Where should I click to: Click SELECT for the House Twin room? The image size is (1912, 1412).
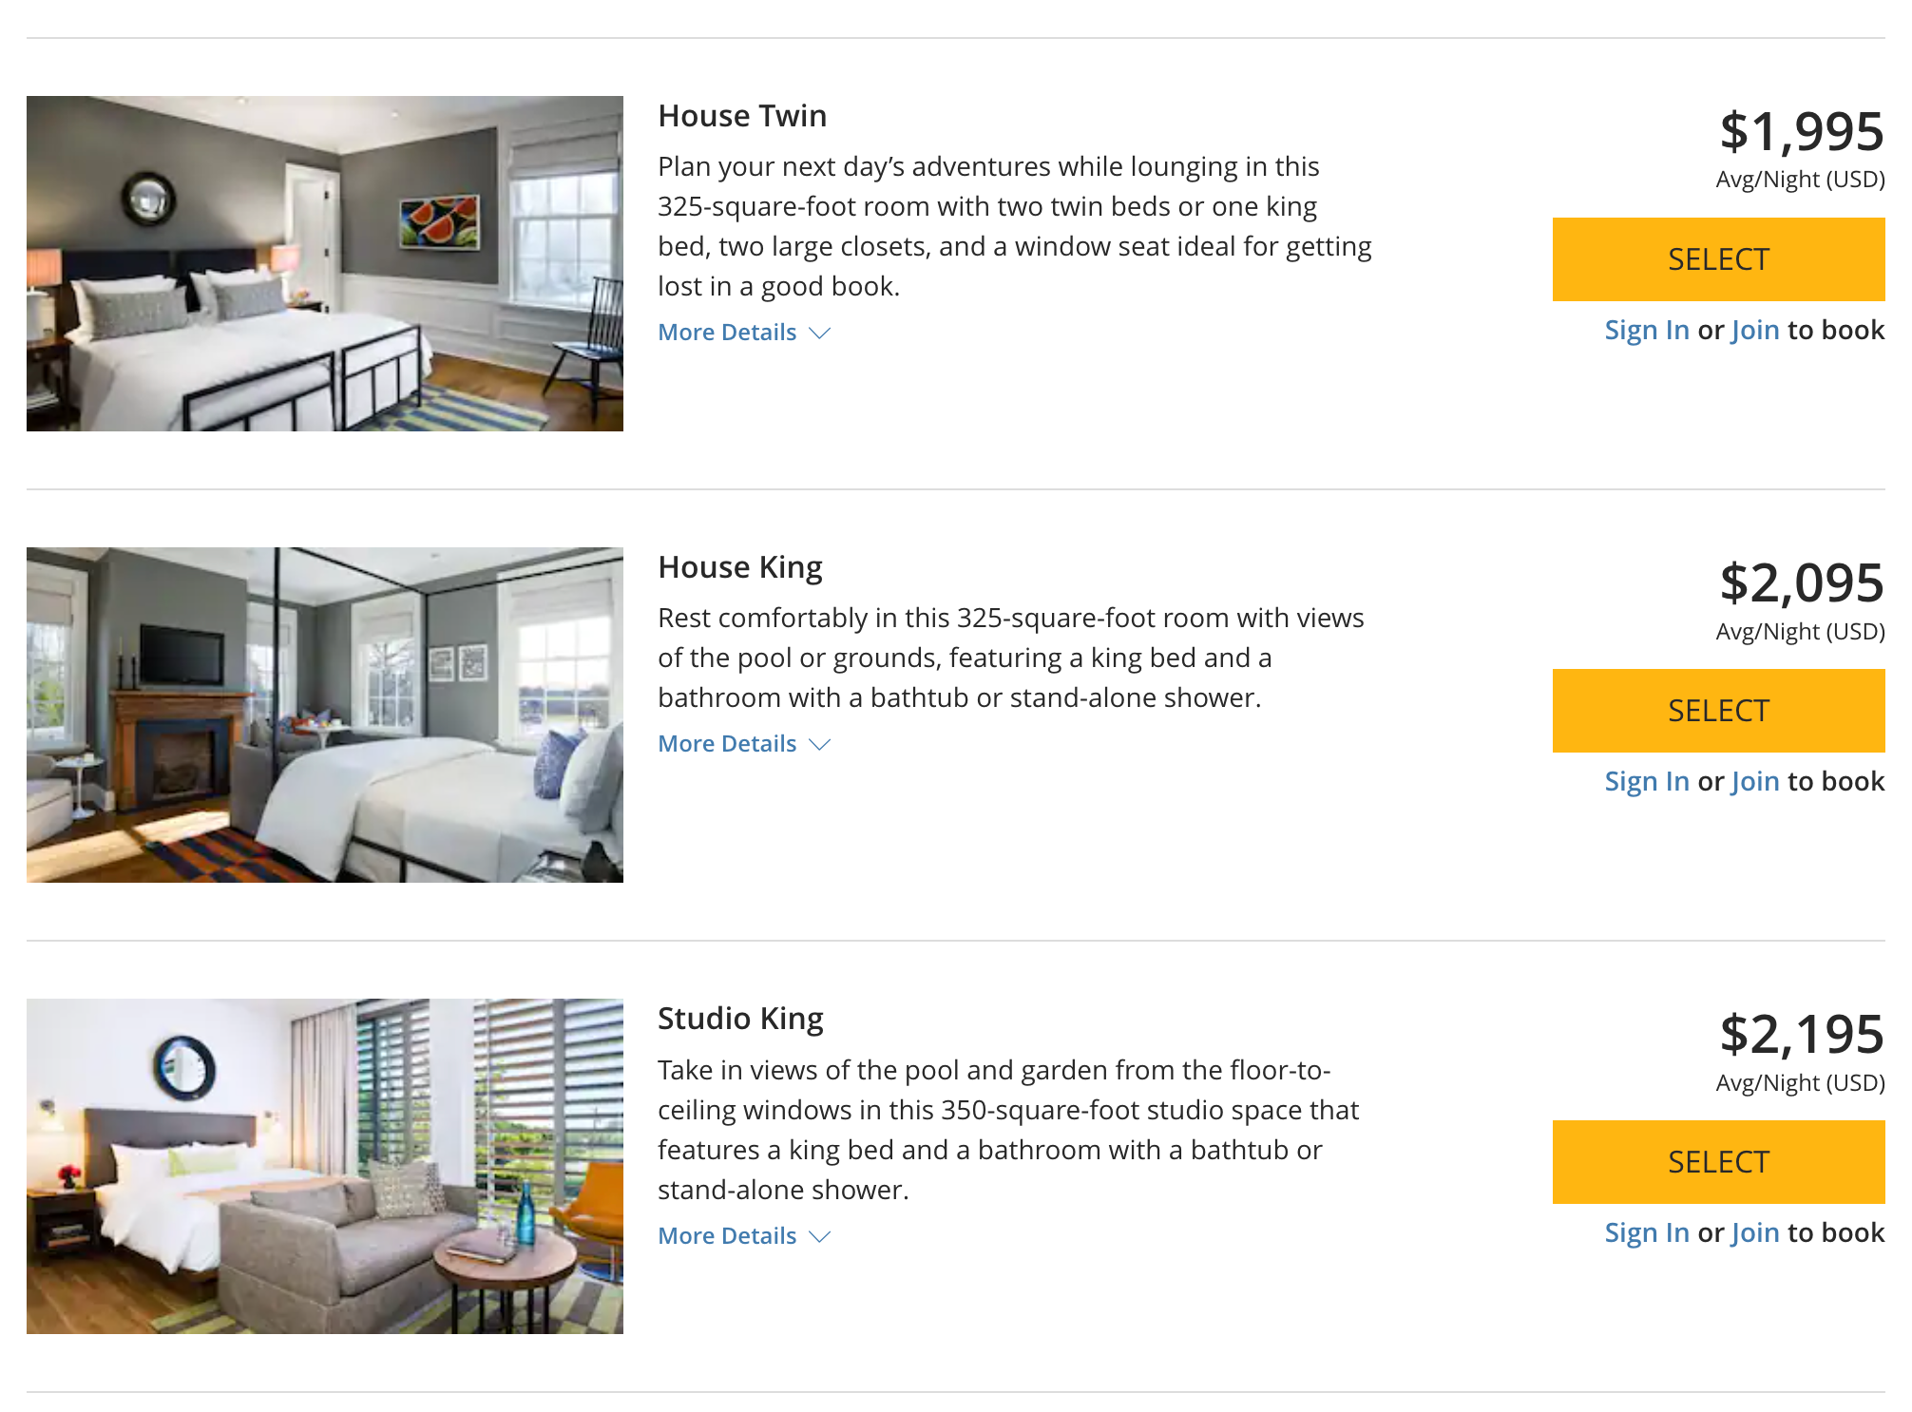(x=1717, y=258)
